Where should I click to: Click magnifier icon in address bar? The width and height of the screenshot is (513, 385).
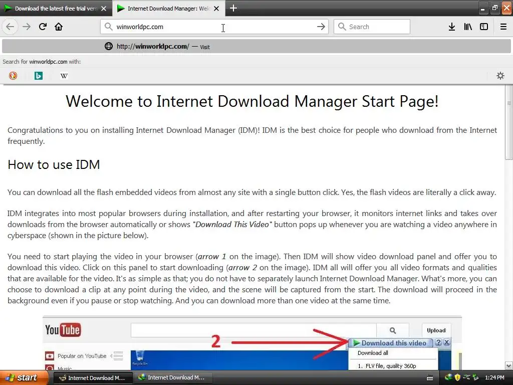pos(109,27)
